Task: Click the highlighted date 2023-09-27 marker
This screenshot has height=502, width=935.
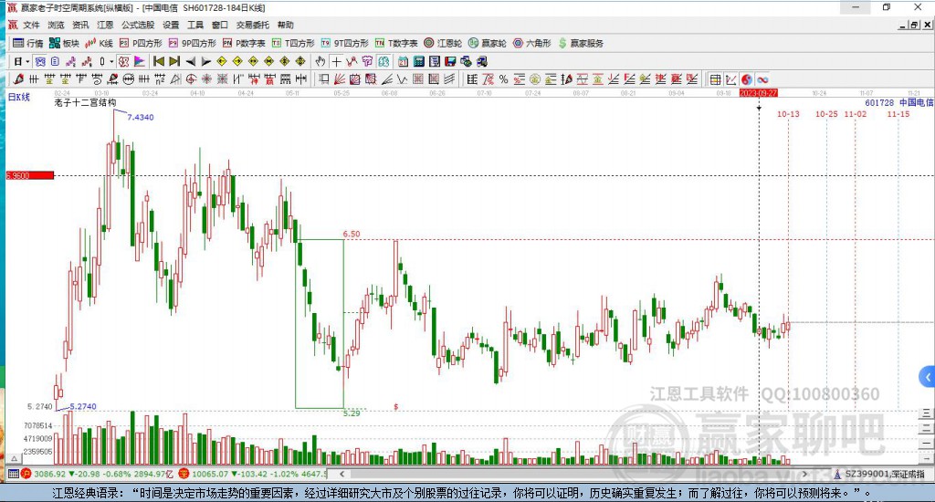Action: point(759,93)
